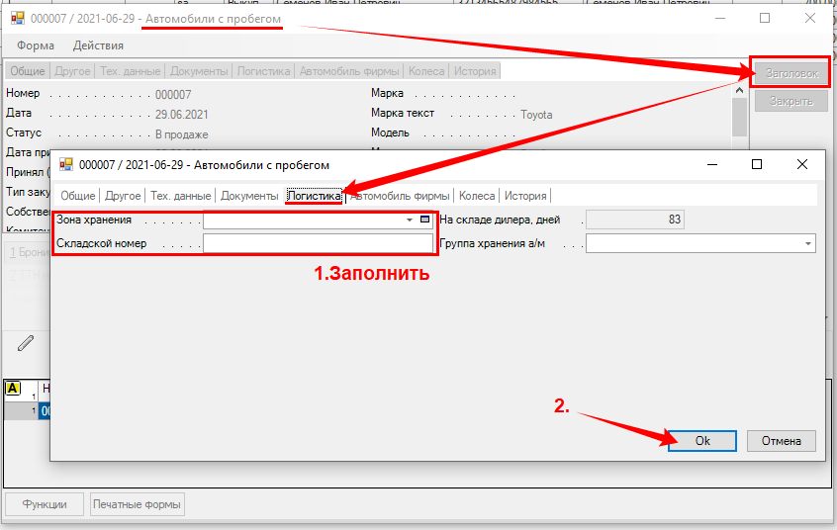Expand the Зона хранения dropdown arrow
Image resolution: width=837 pixels, height=530 pixels.
[x=410, y=220]
